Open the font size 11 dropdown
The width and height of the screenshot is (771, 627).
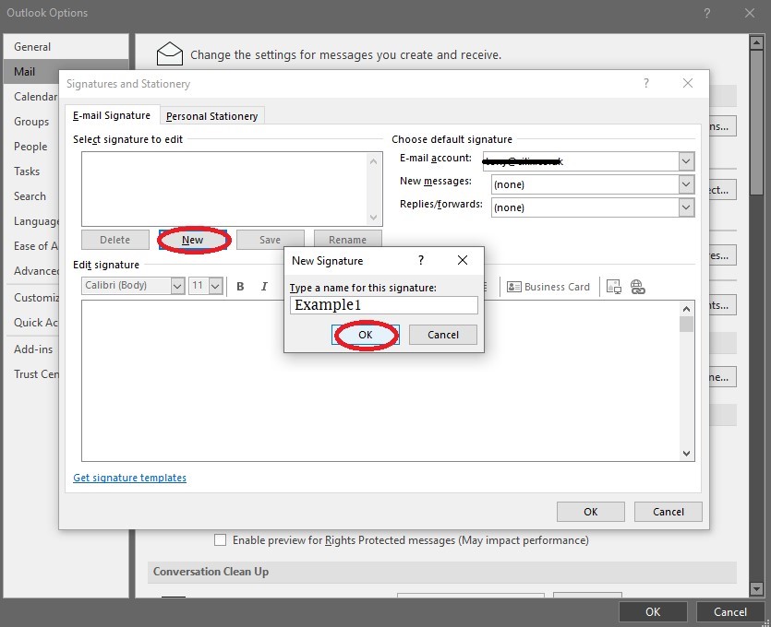pyautogui.click(x=215, y=286)
